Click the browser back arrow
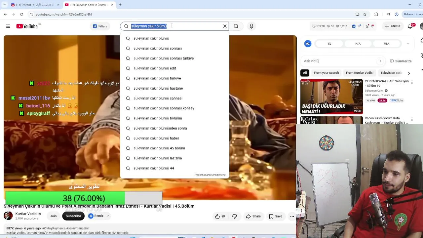 coord(5,14)
